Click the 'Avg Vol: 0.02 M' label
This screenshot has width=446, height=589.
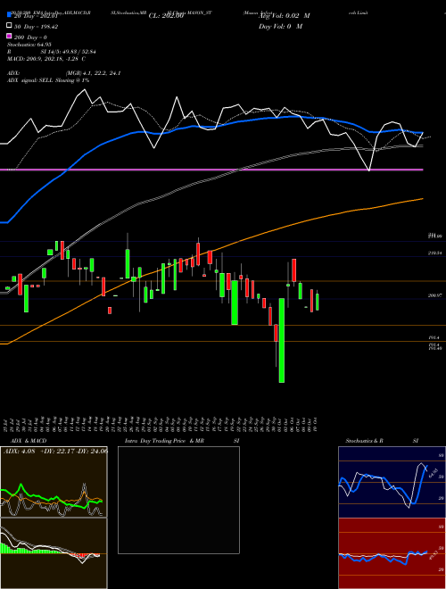(285, 16)
